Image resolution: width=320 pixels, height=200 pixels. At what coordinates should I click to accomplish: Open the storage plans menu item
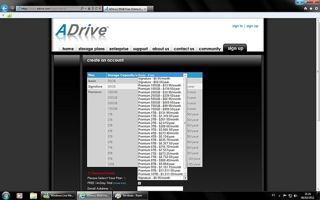coord(91,49)
